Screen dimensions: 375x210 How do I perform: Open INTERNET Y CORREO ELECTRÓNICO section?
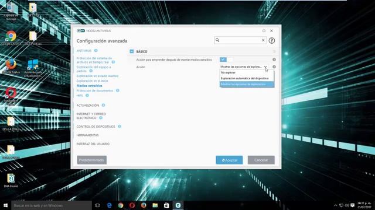point(91,116)
